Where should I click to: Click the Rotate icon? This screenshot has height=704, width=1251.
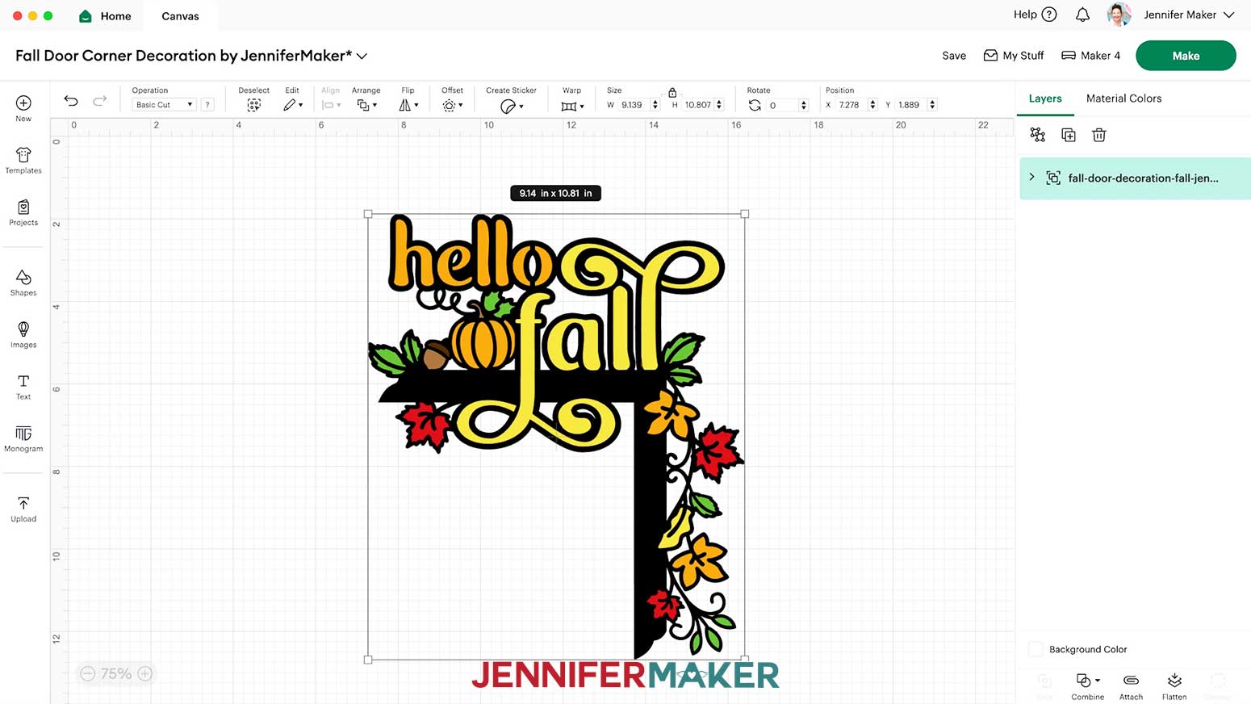click(x=755, y=105)
